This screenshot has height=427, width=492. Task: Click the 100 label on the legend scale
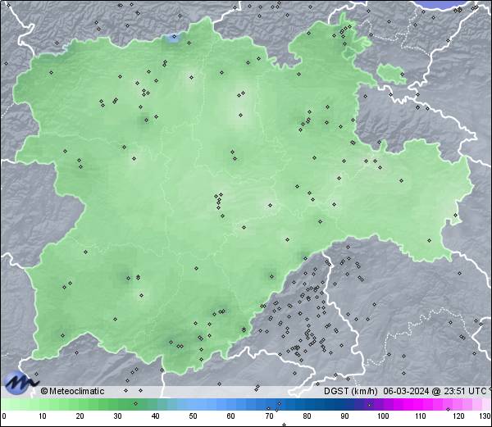coord(382,416)
